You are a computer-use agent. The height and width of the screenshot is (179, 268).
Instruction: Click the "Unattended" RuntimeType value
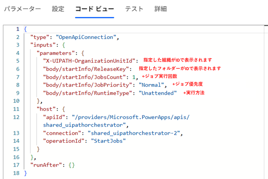coord(158,93)
